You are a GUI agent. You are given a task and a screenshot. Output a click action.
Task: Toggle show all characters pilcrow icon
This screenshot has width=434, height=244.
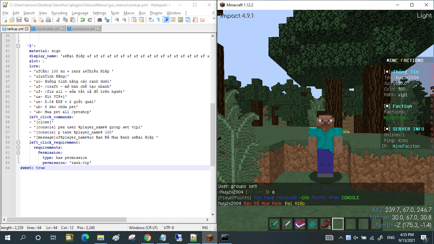159,20
